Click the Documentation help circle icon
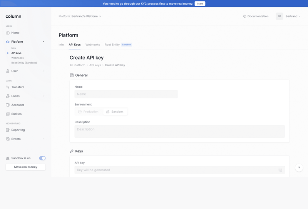 click(x=244, y=16)
